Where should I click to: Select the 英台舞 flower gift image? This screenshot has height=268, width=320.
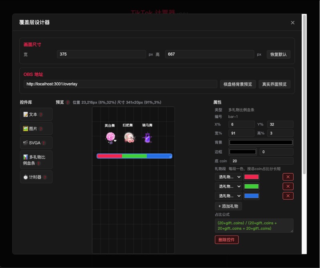pyautogui.click(x=111, y=138)
